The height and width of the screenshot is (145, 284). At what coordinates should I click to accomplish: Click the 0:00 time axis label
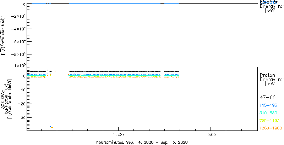(x=211, y=135)
